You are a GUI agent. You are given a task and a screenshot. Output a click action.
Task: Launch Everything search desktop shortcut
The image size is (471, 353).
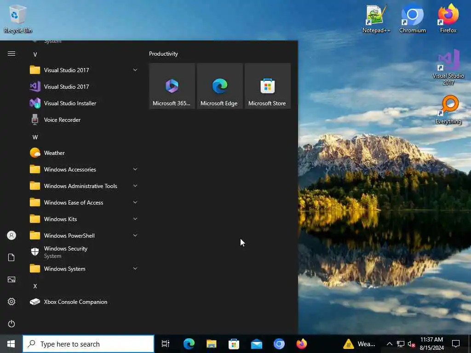point(448,109)
